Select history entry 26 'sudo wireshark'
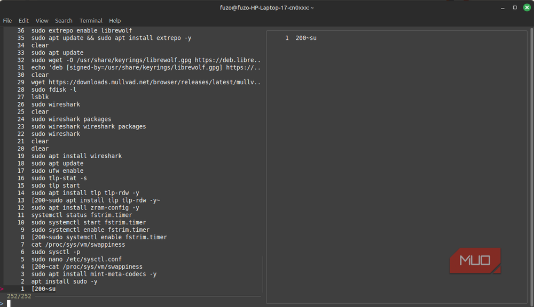 pos(56,104)
